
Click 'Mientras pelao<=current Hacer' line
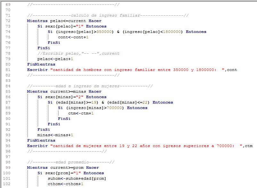pos(64,21)
